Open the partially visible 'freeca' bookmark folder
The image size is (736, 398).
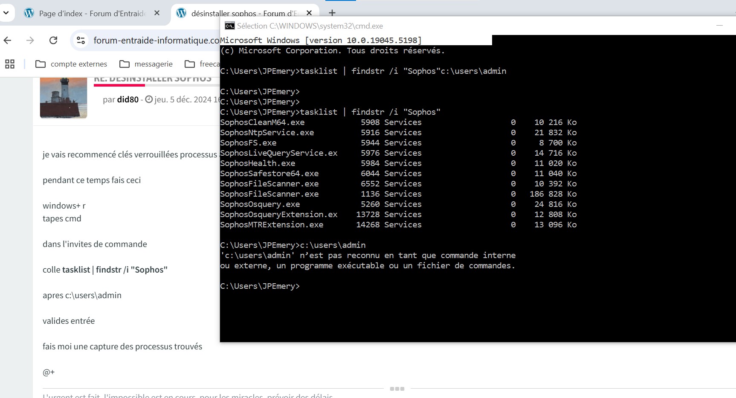point(202,64)
